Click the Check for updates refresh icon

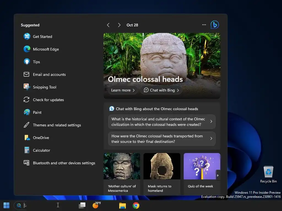coord(26,99)
